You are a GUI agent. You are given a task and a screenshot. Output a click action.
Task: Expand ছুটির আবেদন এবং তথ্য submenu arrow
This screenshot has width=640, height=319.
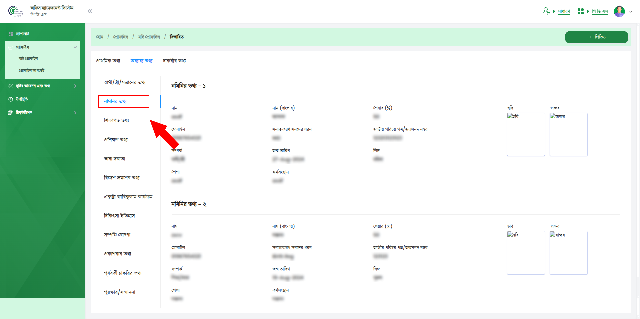75,86
